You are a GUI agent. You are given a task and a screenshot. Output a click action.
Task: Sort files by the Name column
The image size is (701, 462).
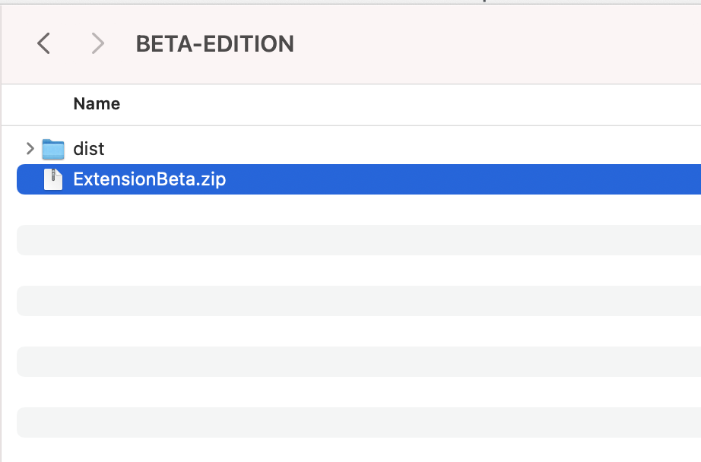coord(97,103)
